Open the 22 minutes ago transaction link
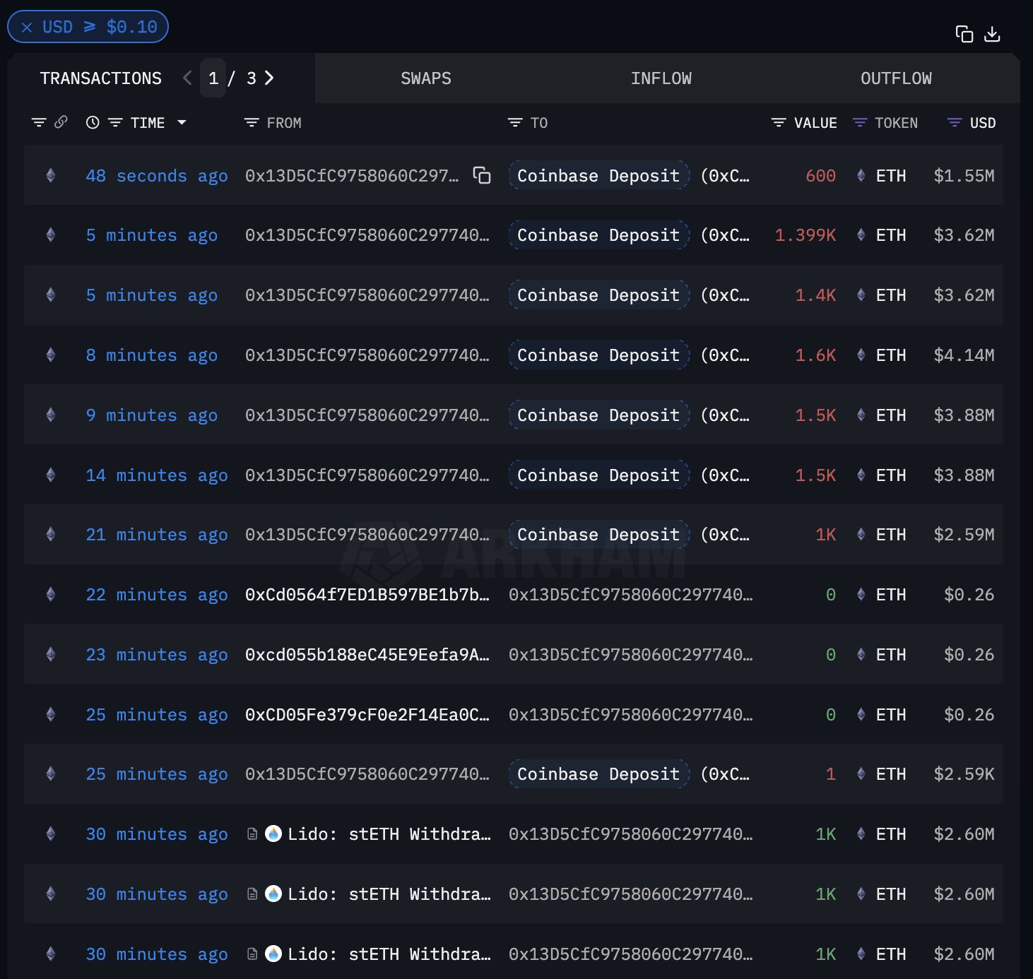This screenshot has width=1033, height=979. click(x=157, y=595)
